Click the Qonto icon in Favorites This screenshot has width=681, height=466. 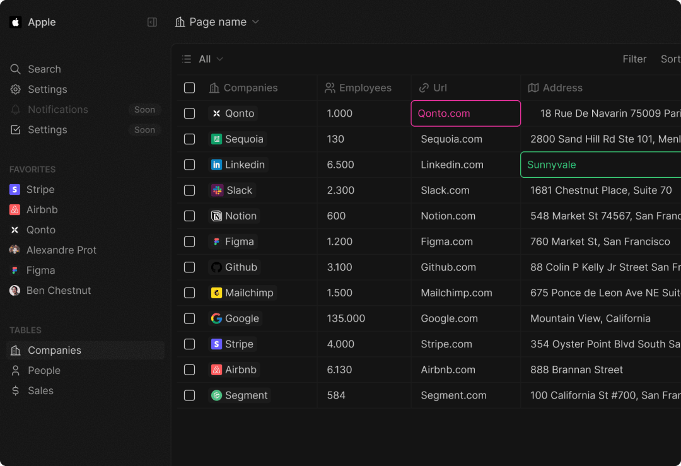click(15, 230)
